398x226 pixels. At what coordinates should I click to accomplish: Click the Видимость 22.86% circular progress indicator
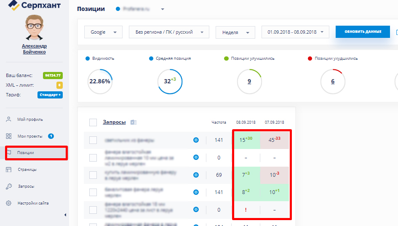point(100,82)
